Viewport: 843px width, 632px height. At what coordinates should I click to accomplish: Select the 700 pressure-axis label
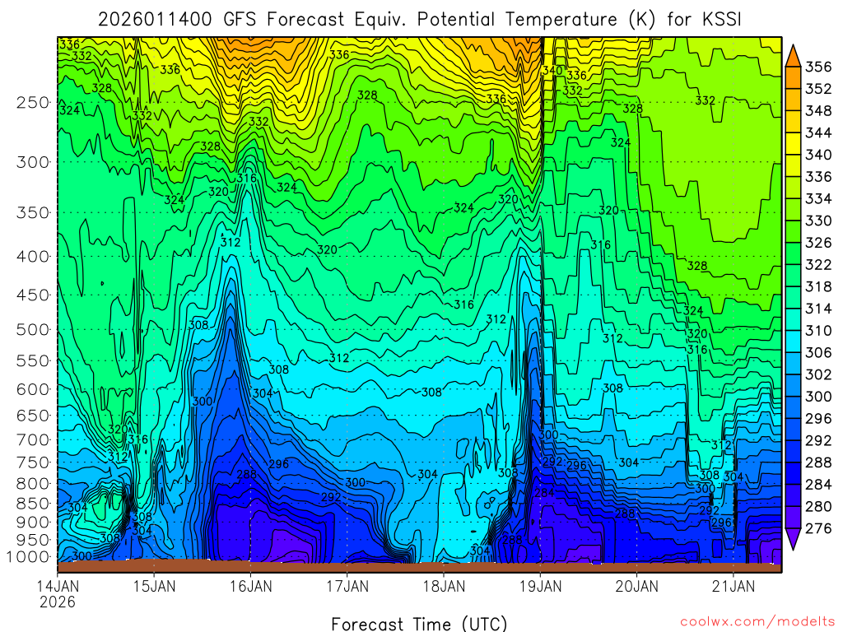[x=33, y=439]
